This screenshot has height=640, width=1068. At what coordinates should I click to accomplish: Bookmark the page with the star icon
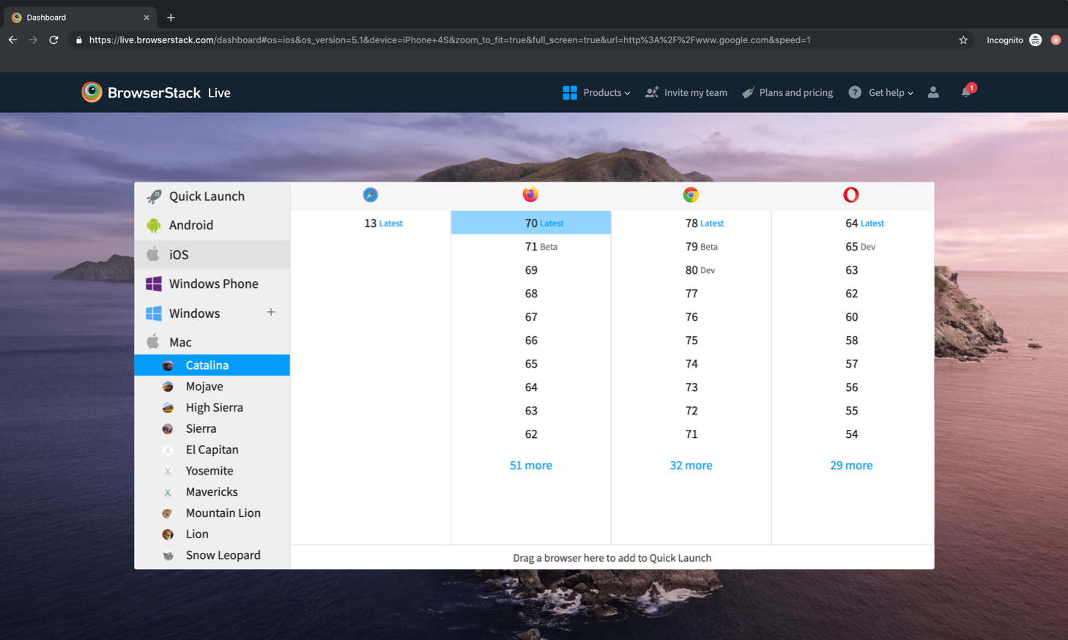(962, 40)
